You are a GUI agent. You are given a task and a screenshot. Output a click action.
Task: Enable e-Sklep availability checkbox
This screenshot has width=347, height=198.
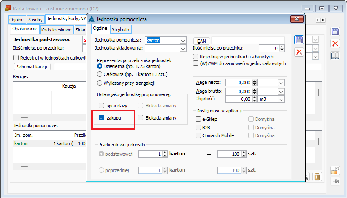pyautogui.click(x=198, y=119)
